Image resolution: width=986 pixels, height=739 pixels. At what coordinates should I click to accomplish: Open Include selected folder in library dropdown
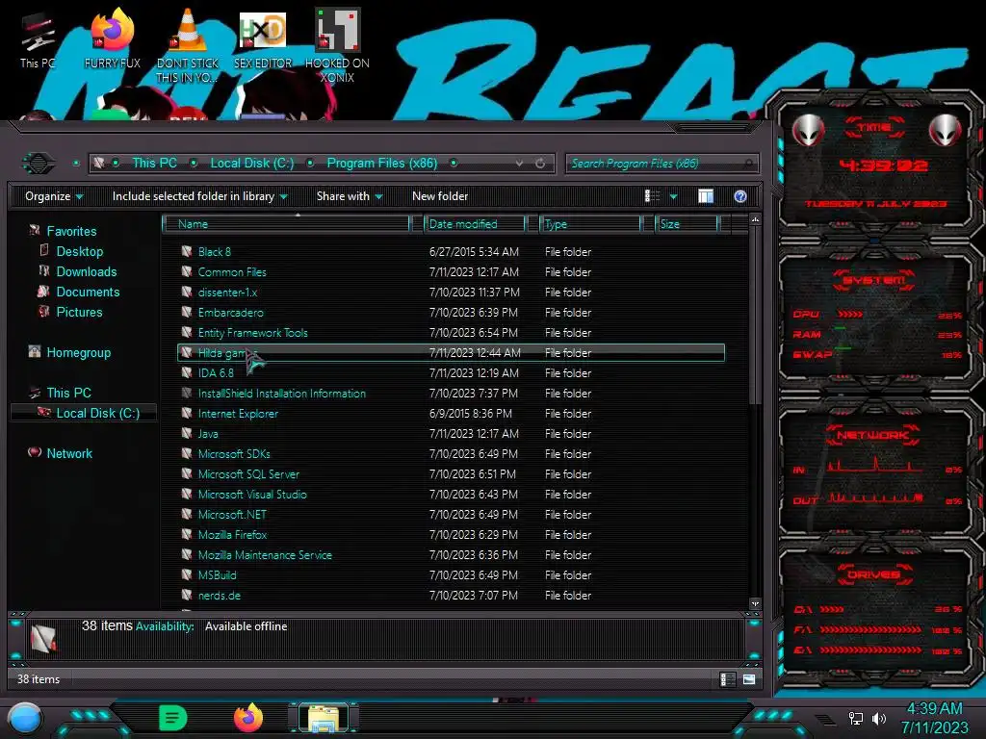pos(200,196)
